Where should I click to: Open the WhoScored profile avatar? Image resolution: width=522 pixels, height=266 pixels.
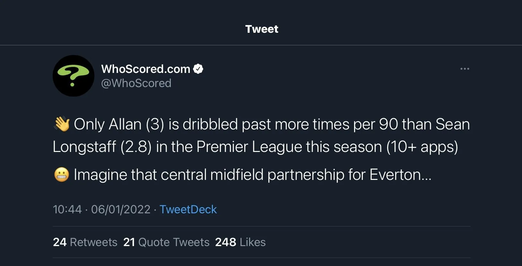tap(74, 76)
